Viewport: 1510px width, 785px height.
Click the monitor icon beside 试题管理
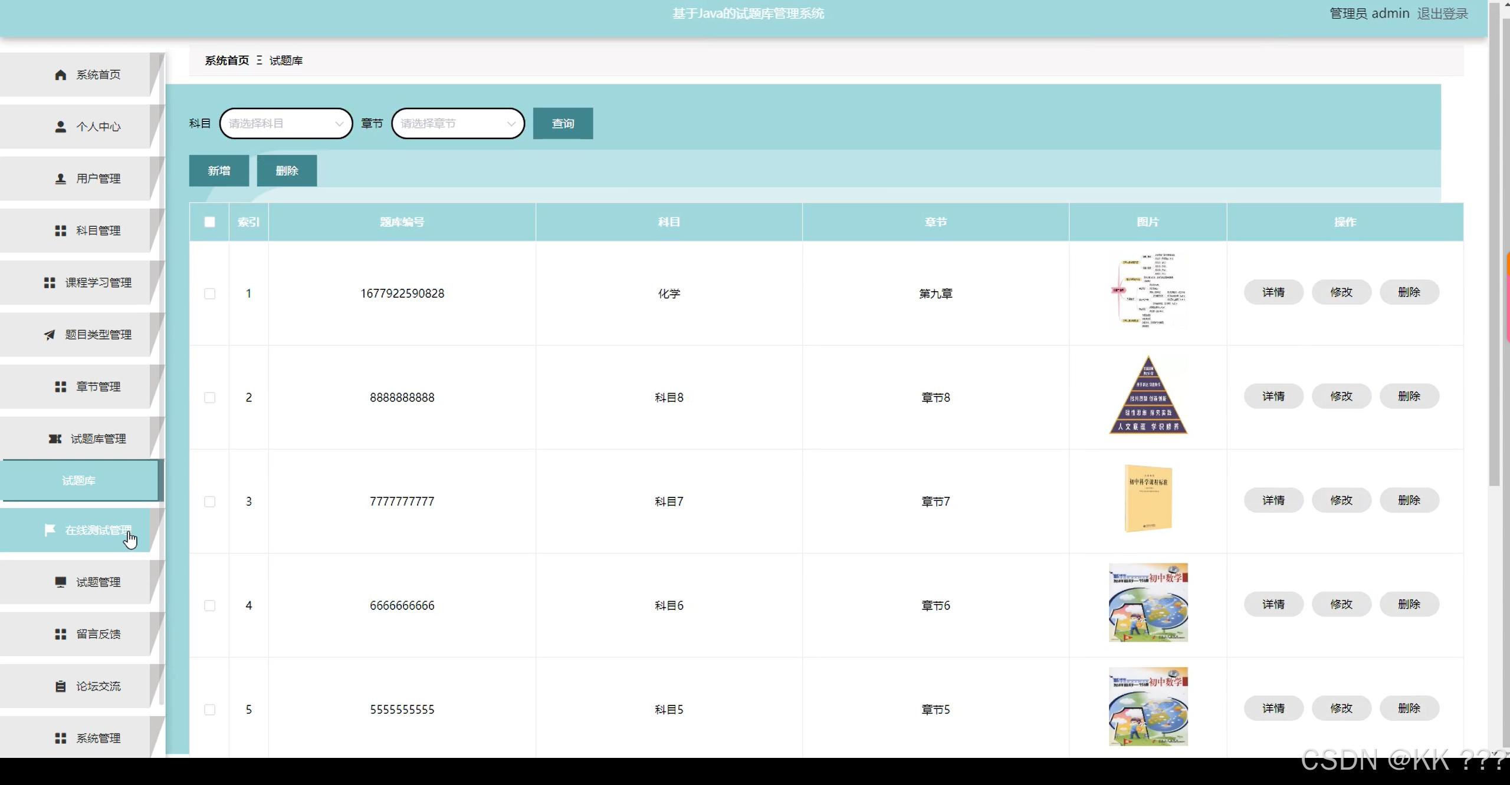coord(60,582)
